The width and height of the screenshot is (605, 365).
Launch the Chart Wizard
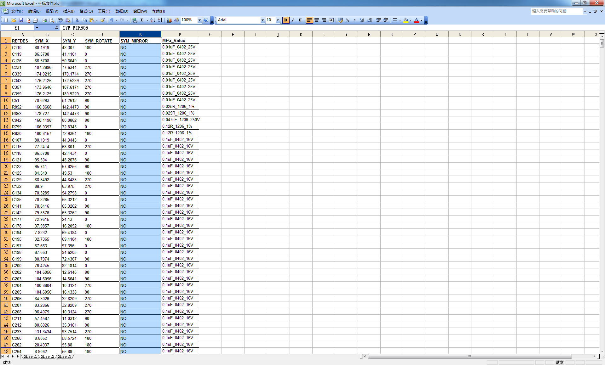[169, 20]
